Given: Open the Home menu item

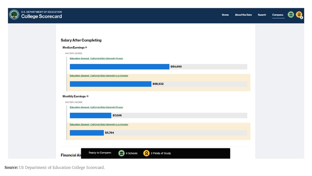Looking at the screenshot, I should [225, 15].
